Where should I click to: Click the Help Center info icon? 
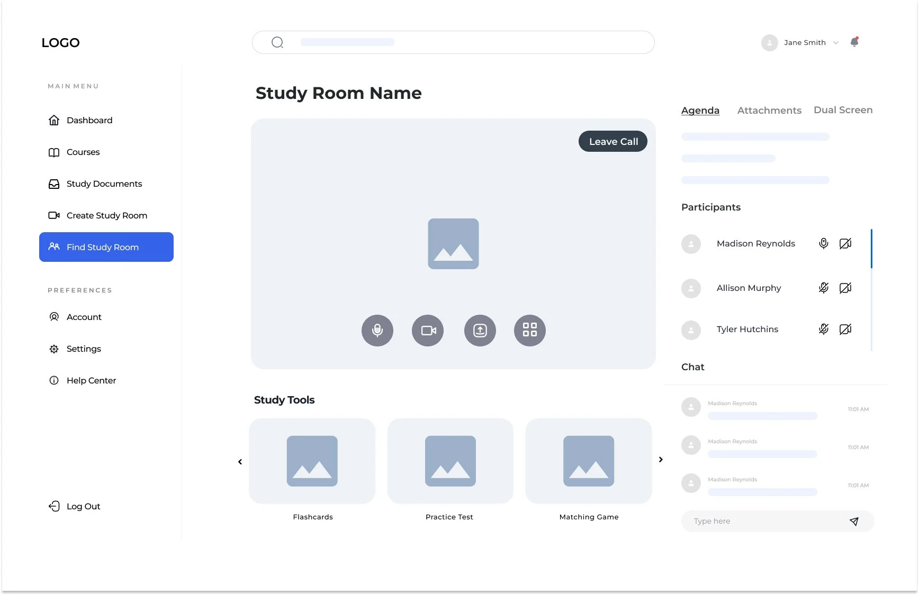tap(54, 380)
